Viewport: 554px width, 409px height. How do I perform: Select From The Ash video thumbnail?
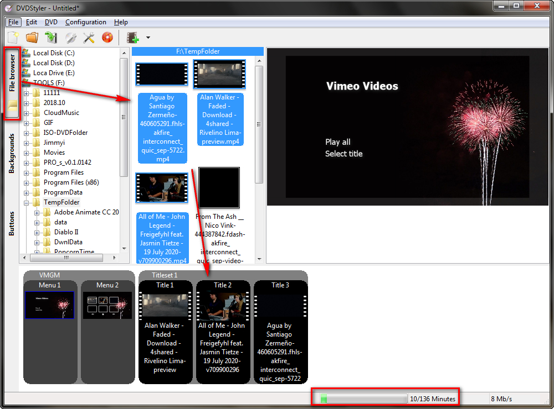point(219,187)
